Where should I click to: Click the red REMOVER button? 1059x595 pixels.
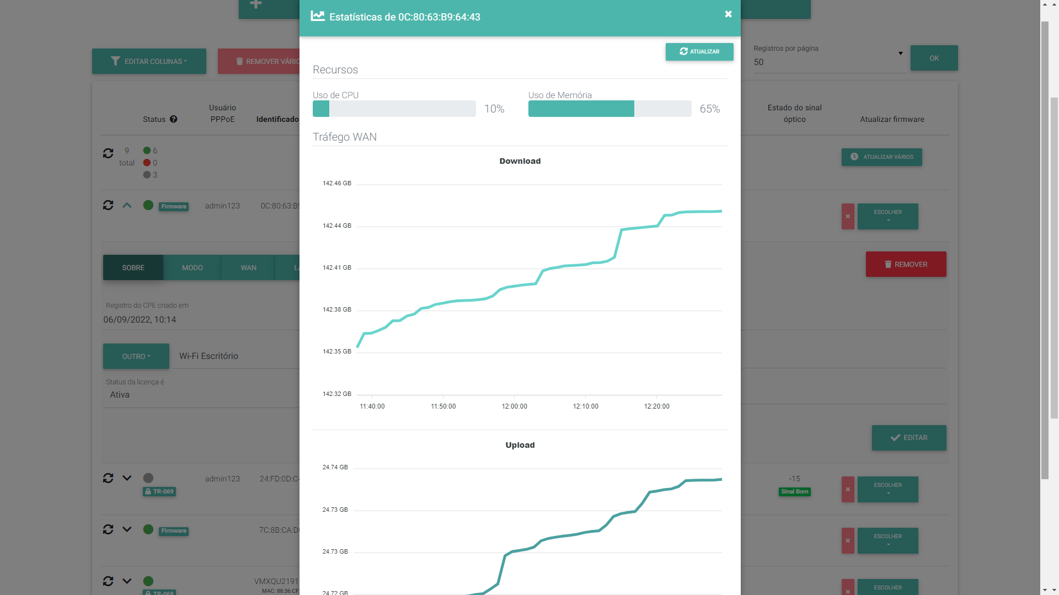pos(906,265)
